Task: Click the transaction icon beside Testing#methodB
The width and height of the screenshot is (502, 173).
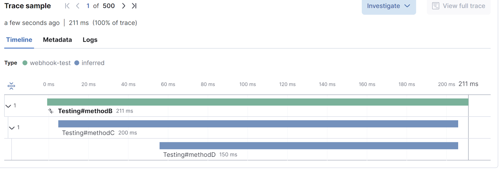Action: 51,111
